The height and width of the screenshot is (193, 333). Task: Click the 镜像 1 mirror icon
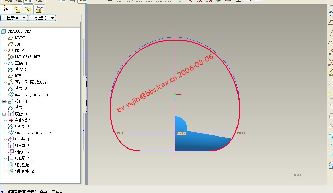(11, 114)
